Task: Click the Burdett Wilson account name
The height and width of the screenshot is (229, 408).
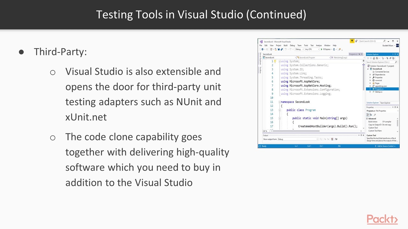Action: pos(388,45)
